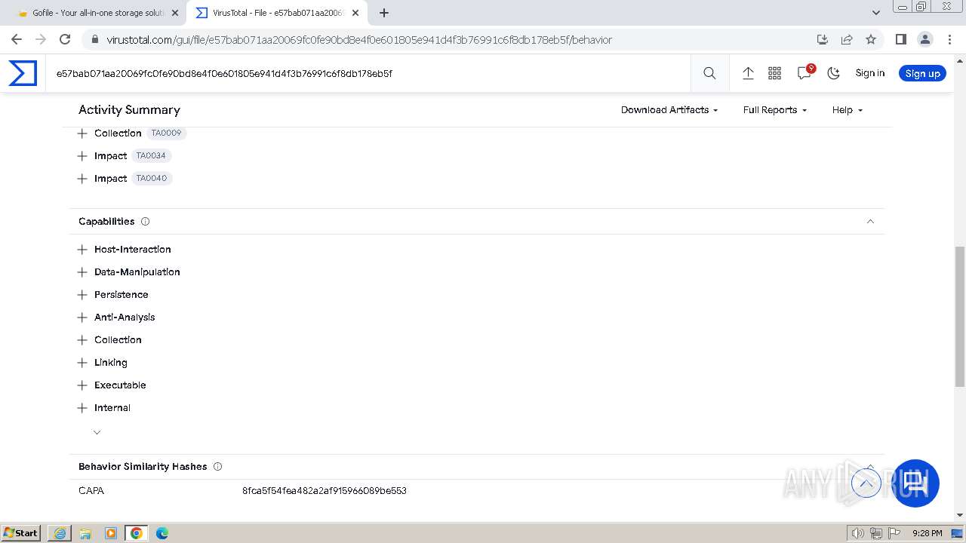Image resolution: width=966 pixels, height=543 pixels.
Task: Click the Sign up button
Action: 922,73
